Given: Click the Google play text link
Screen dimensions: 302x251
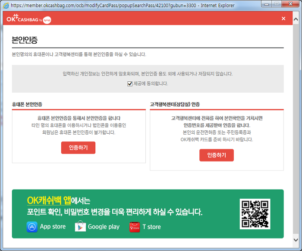Looking at the screenshot, I should (104, 227).
